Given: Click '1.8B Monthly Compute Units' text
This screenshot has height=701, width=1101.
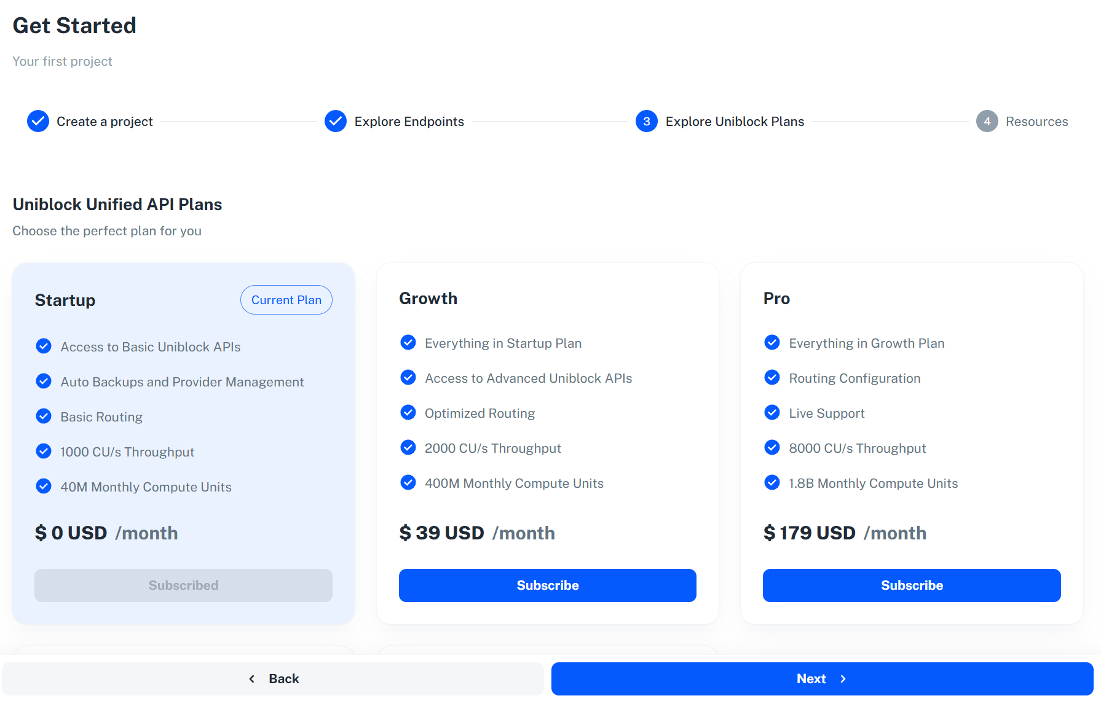Looking at the screenshot, I should click(x=873, y=484).
